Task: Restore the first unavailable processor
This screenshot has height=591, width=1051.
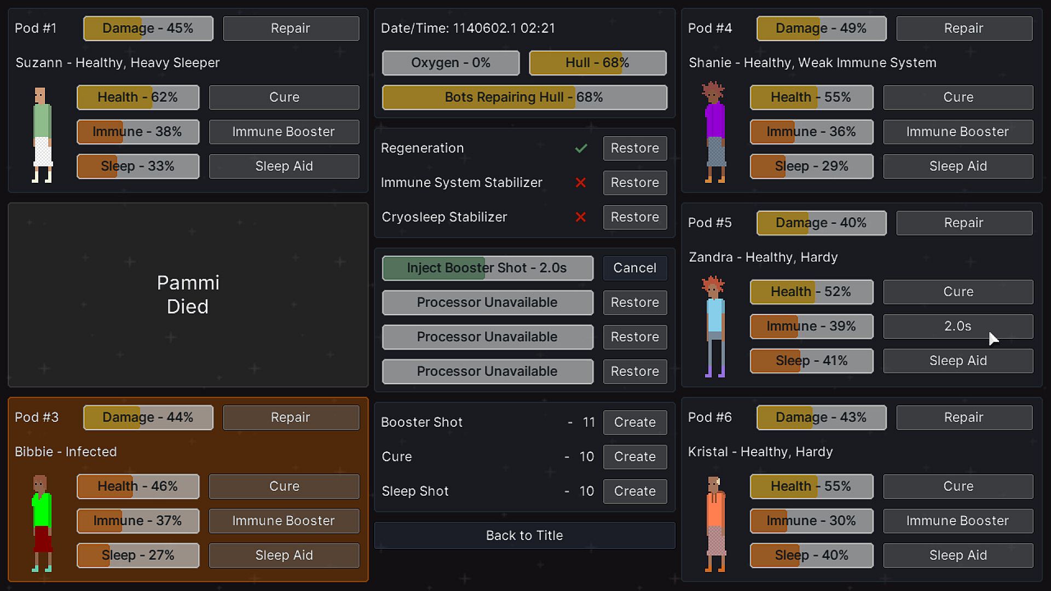Action: pyautogui.click(x=634, y=303)
